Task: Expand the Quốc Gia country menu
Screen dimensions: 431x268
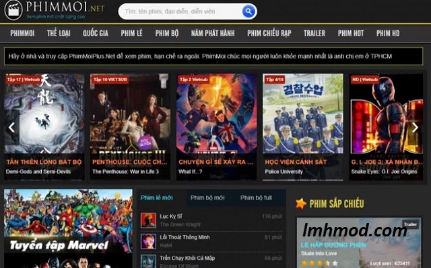Action: coord(96,34)
